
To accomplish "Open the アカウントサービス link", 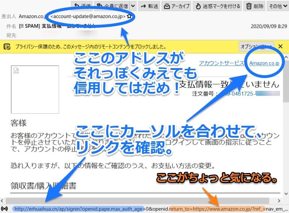I will [221, 63].
